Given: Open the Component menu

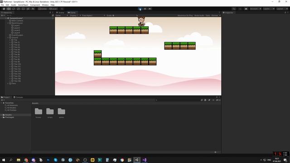Looking at the screenshot, I should click(x=35, y=5).
